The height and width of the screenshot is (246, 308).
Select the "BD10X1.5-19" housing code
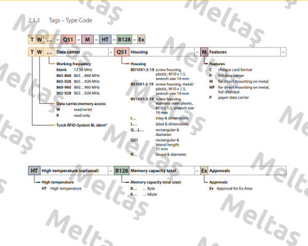[142, 69]
